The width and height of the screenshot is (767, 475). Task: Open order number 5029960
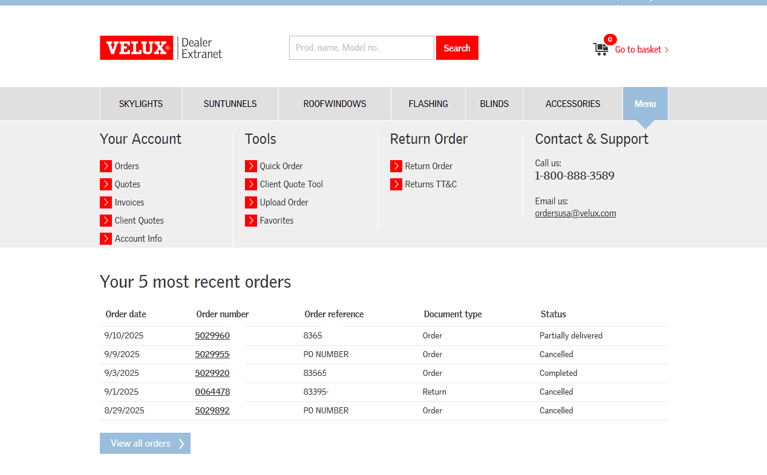pos(212,335)
